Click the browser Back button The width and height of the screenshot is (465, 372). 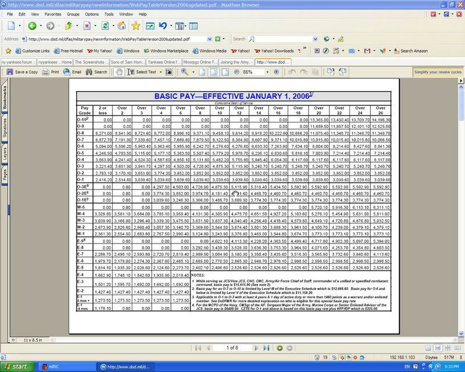click(32, 26)
